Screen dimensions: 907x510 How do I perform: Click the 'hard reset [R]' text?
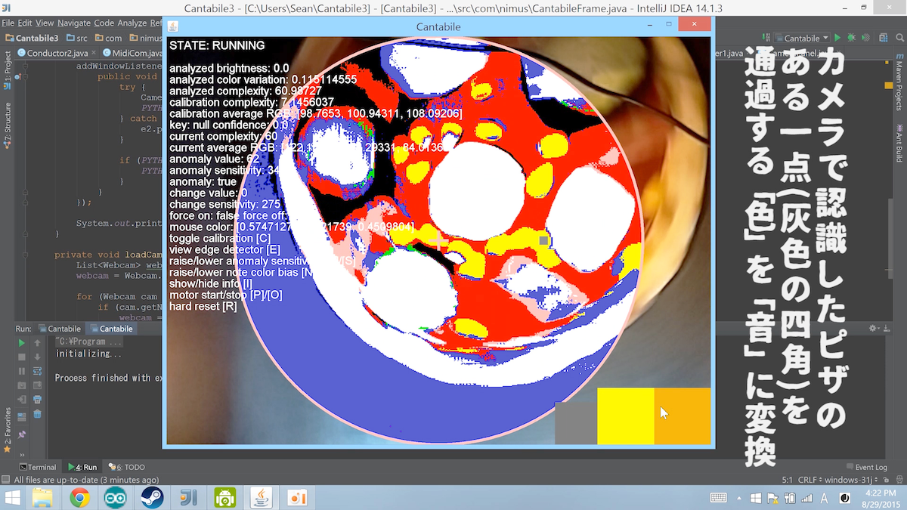pyautogui.click(x=203, y=306)
